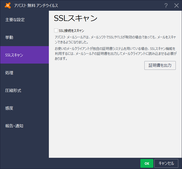The width and height of the screenshot is (182, 169).
Task: Click the アバスト 無料 アンチウイルス title text
Action: pos(36,5)
